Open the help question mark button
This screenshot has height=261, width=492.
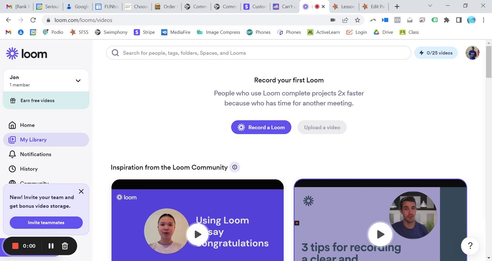click(470, 246)
